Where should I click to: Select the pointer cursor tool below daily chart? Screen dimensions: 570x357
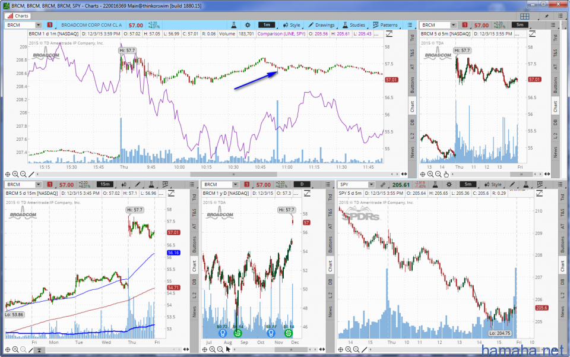pyautogui.click(x=228, y=349)
